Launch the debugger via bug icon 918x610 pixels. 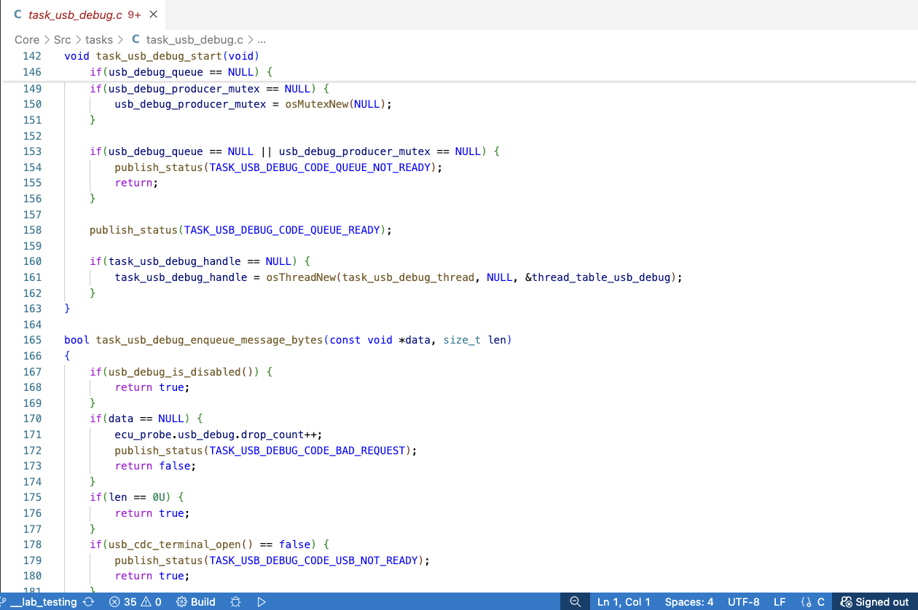(x=235, y=602)
